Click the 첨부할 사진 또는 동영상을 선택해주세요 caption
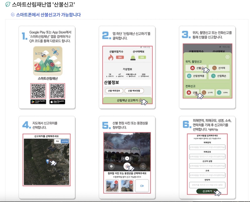The width and height of the screenshot is (250, 202). [x=127, y=173]
